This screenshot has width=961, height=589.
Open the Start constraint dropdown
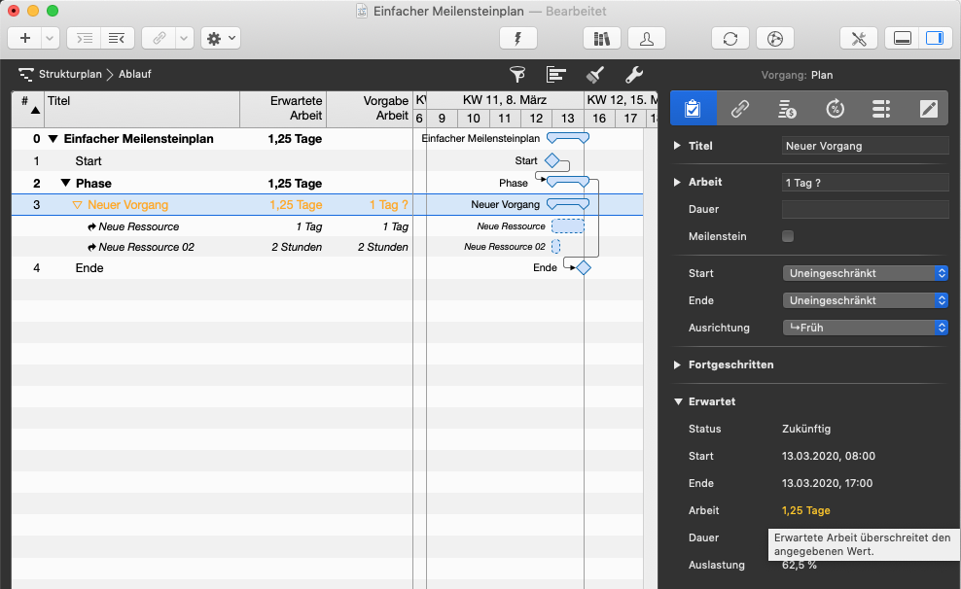[x=865, y=273]
